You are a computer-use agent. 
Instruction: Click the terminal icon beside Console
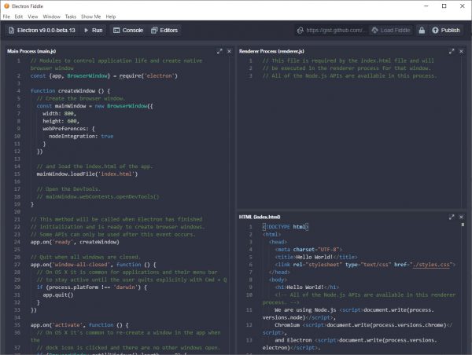[116, 31]
